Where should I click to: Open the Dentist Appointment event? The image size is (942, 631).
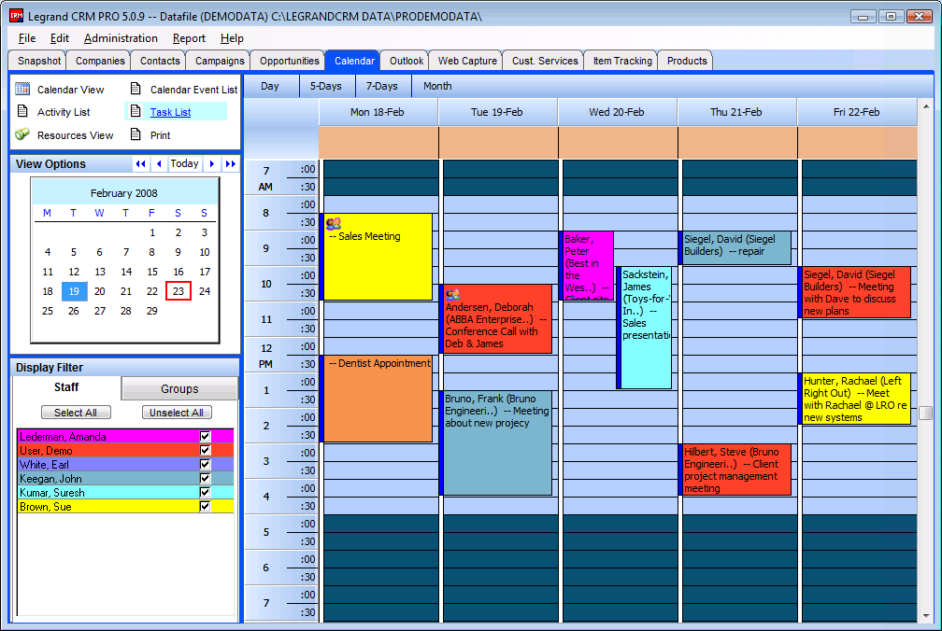(x=378, y=399)
